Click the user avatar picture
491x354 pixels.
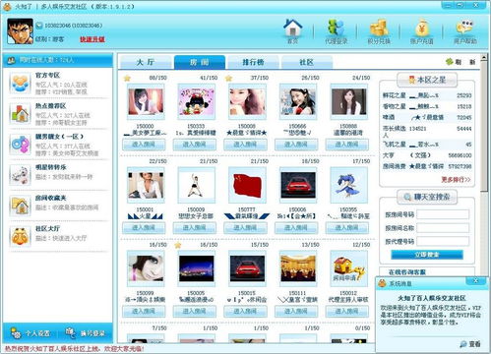click(20, 31)
